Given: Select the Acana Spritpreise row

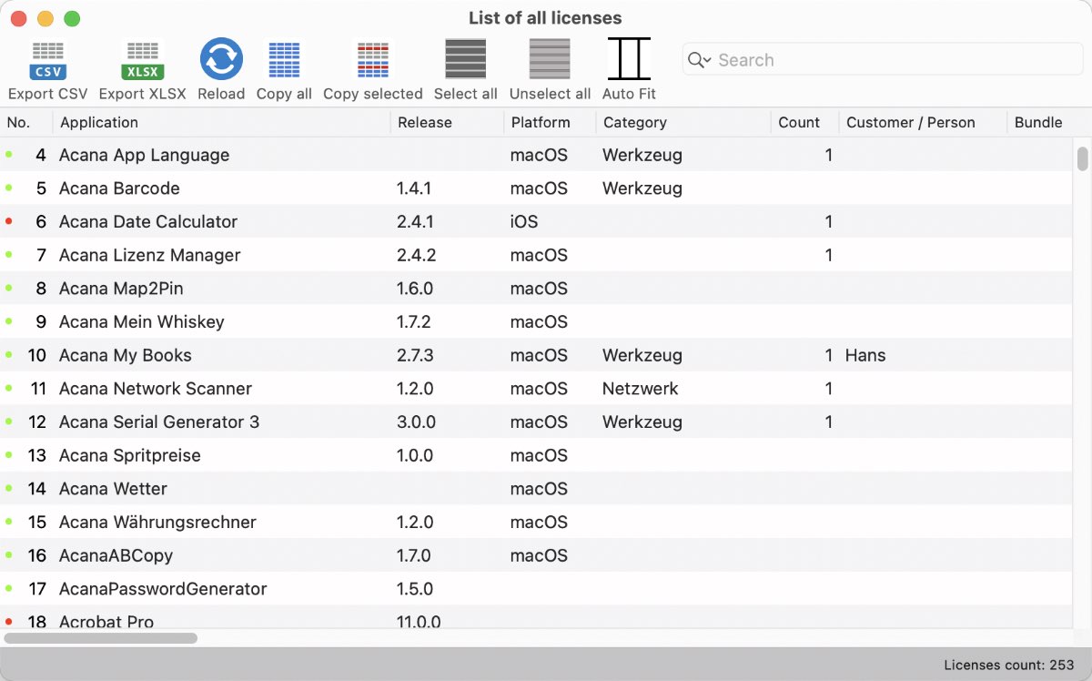Looking at the screenshot, I should tap(537, 455).
